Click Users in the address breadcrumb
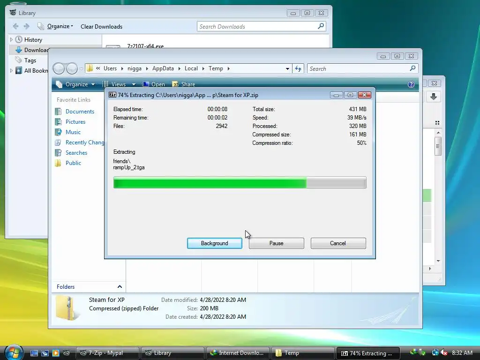The image size is (480, 360). 110,68
